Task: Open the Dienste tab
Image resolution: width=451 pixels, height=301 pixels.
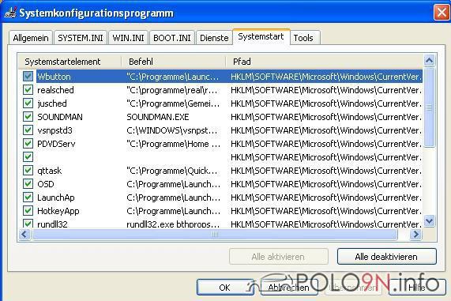Action: (x=214, y=38)
